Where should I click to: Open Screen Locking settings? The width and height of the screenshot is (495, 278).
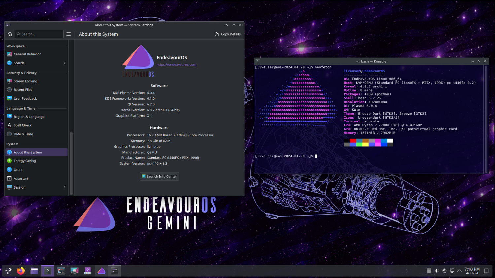pyautogui.click(x=36, y=81)
